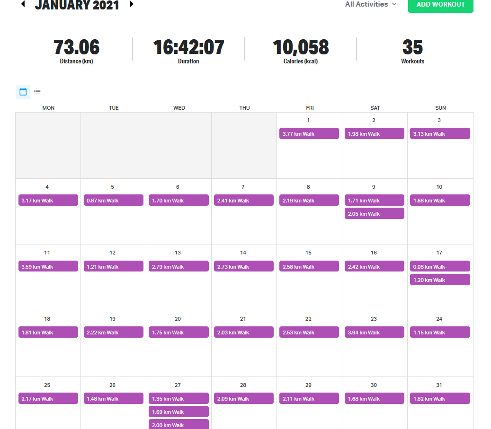The width and height of the screenshot is (491, 429).
Task: Switch to list view icon
Action: (37, 92)
